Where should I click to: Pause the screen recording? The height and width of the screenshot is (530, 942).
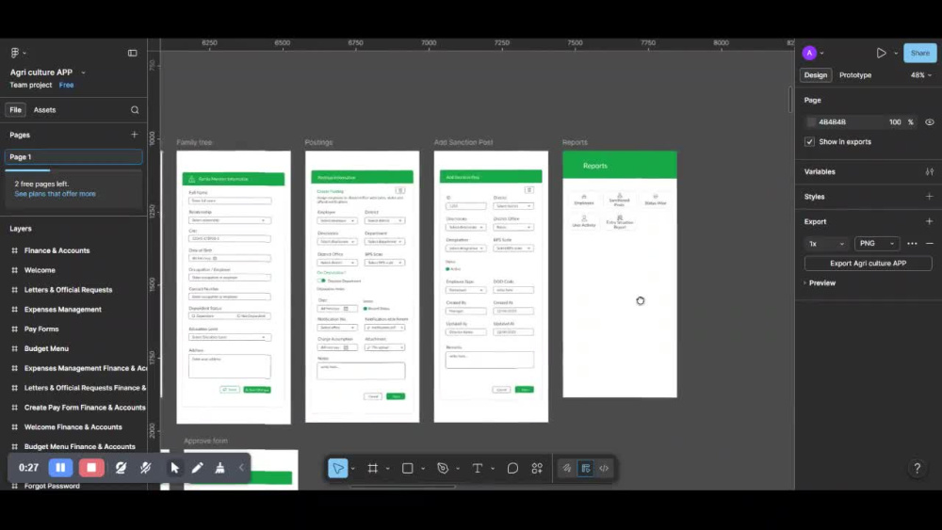click(x=60, y=468)
